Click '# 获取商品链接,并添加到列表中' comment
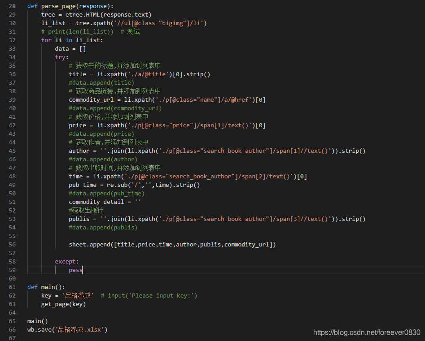Screen dimensions: 425x341 pos(114,91)
